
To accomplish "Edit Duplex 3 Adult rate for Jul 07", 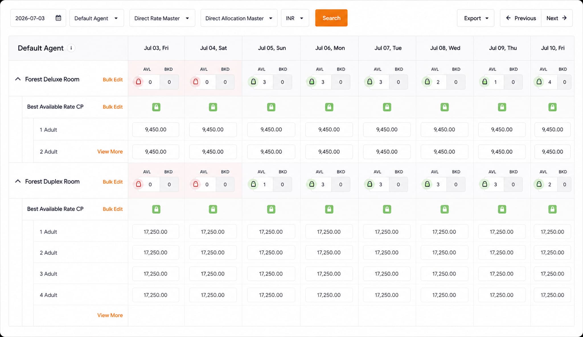I will pos(387,274).
